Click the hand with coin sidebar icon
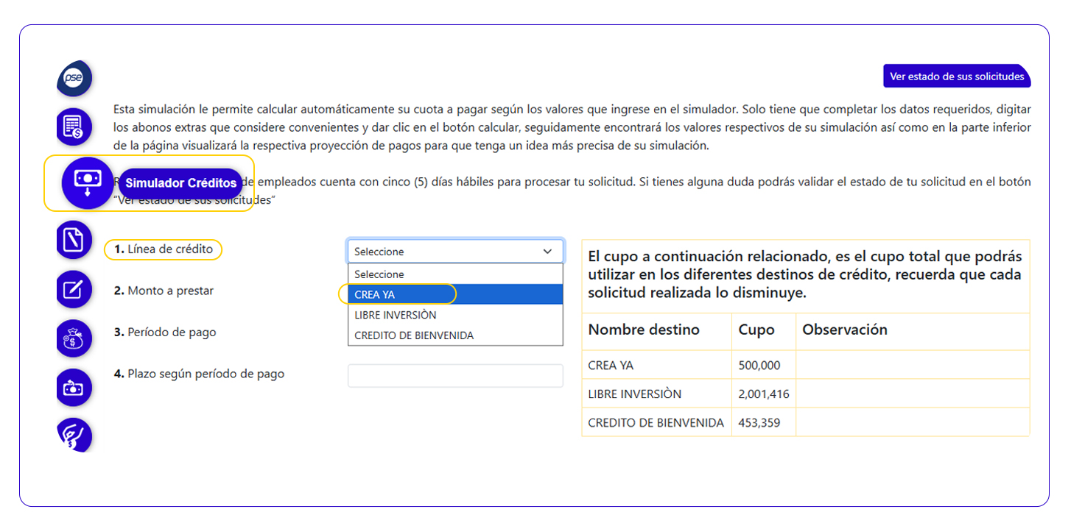 [74, 435]
